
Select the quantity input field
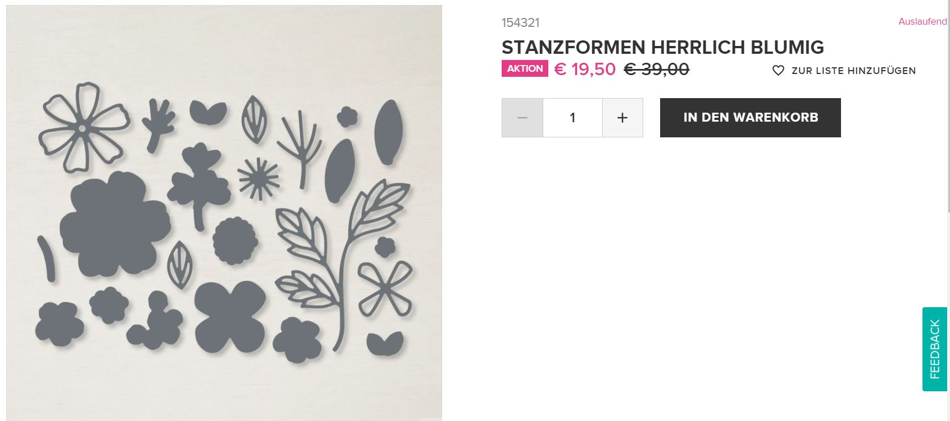[572, 118]
